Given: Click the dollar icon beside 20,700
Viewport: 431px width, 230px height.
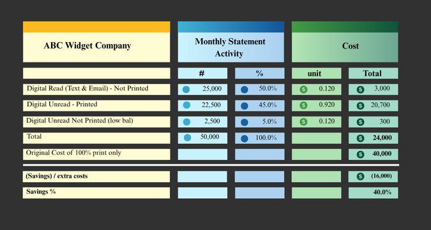Looking at the screenshot, I should [x=360, y=106].
